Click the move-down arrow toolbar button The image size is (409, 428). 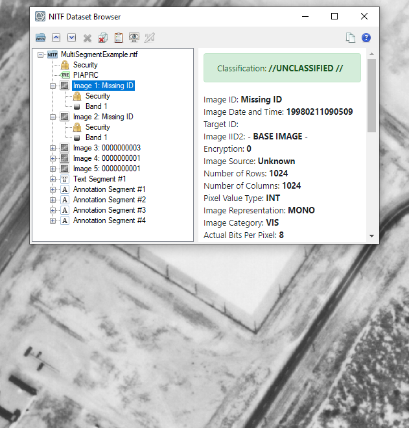(x=71, y=38)
